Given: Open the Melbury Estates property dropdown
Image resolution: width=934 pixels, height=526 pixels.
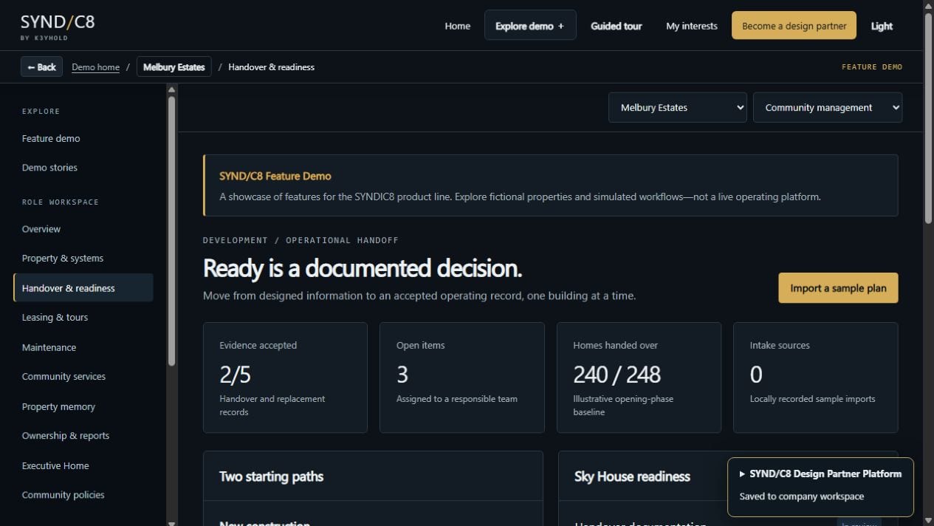Looking at the screenshot, I should tap(678, 107).
